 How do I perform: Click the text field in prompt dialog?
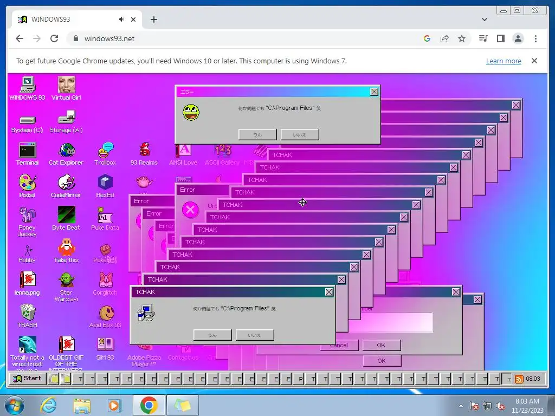point(390,322)
